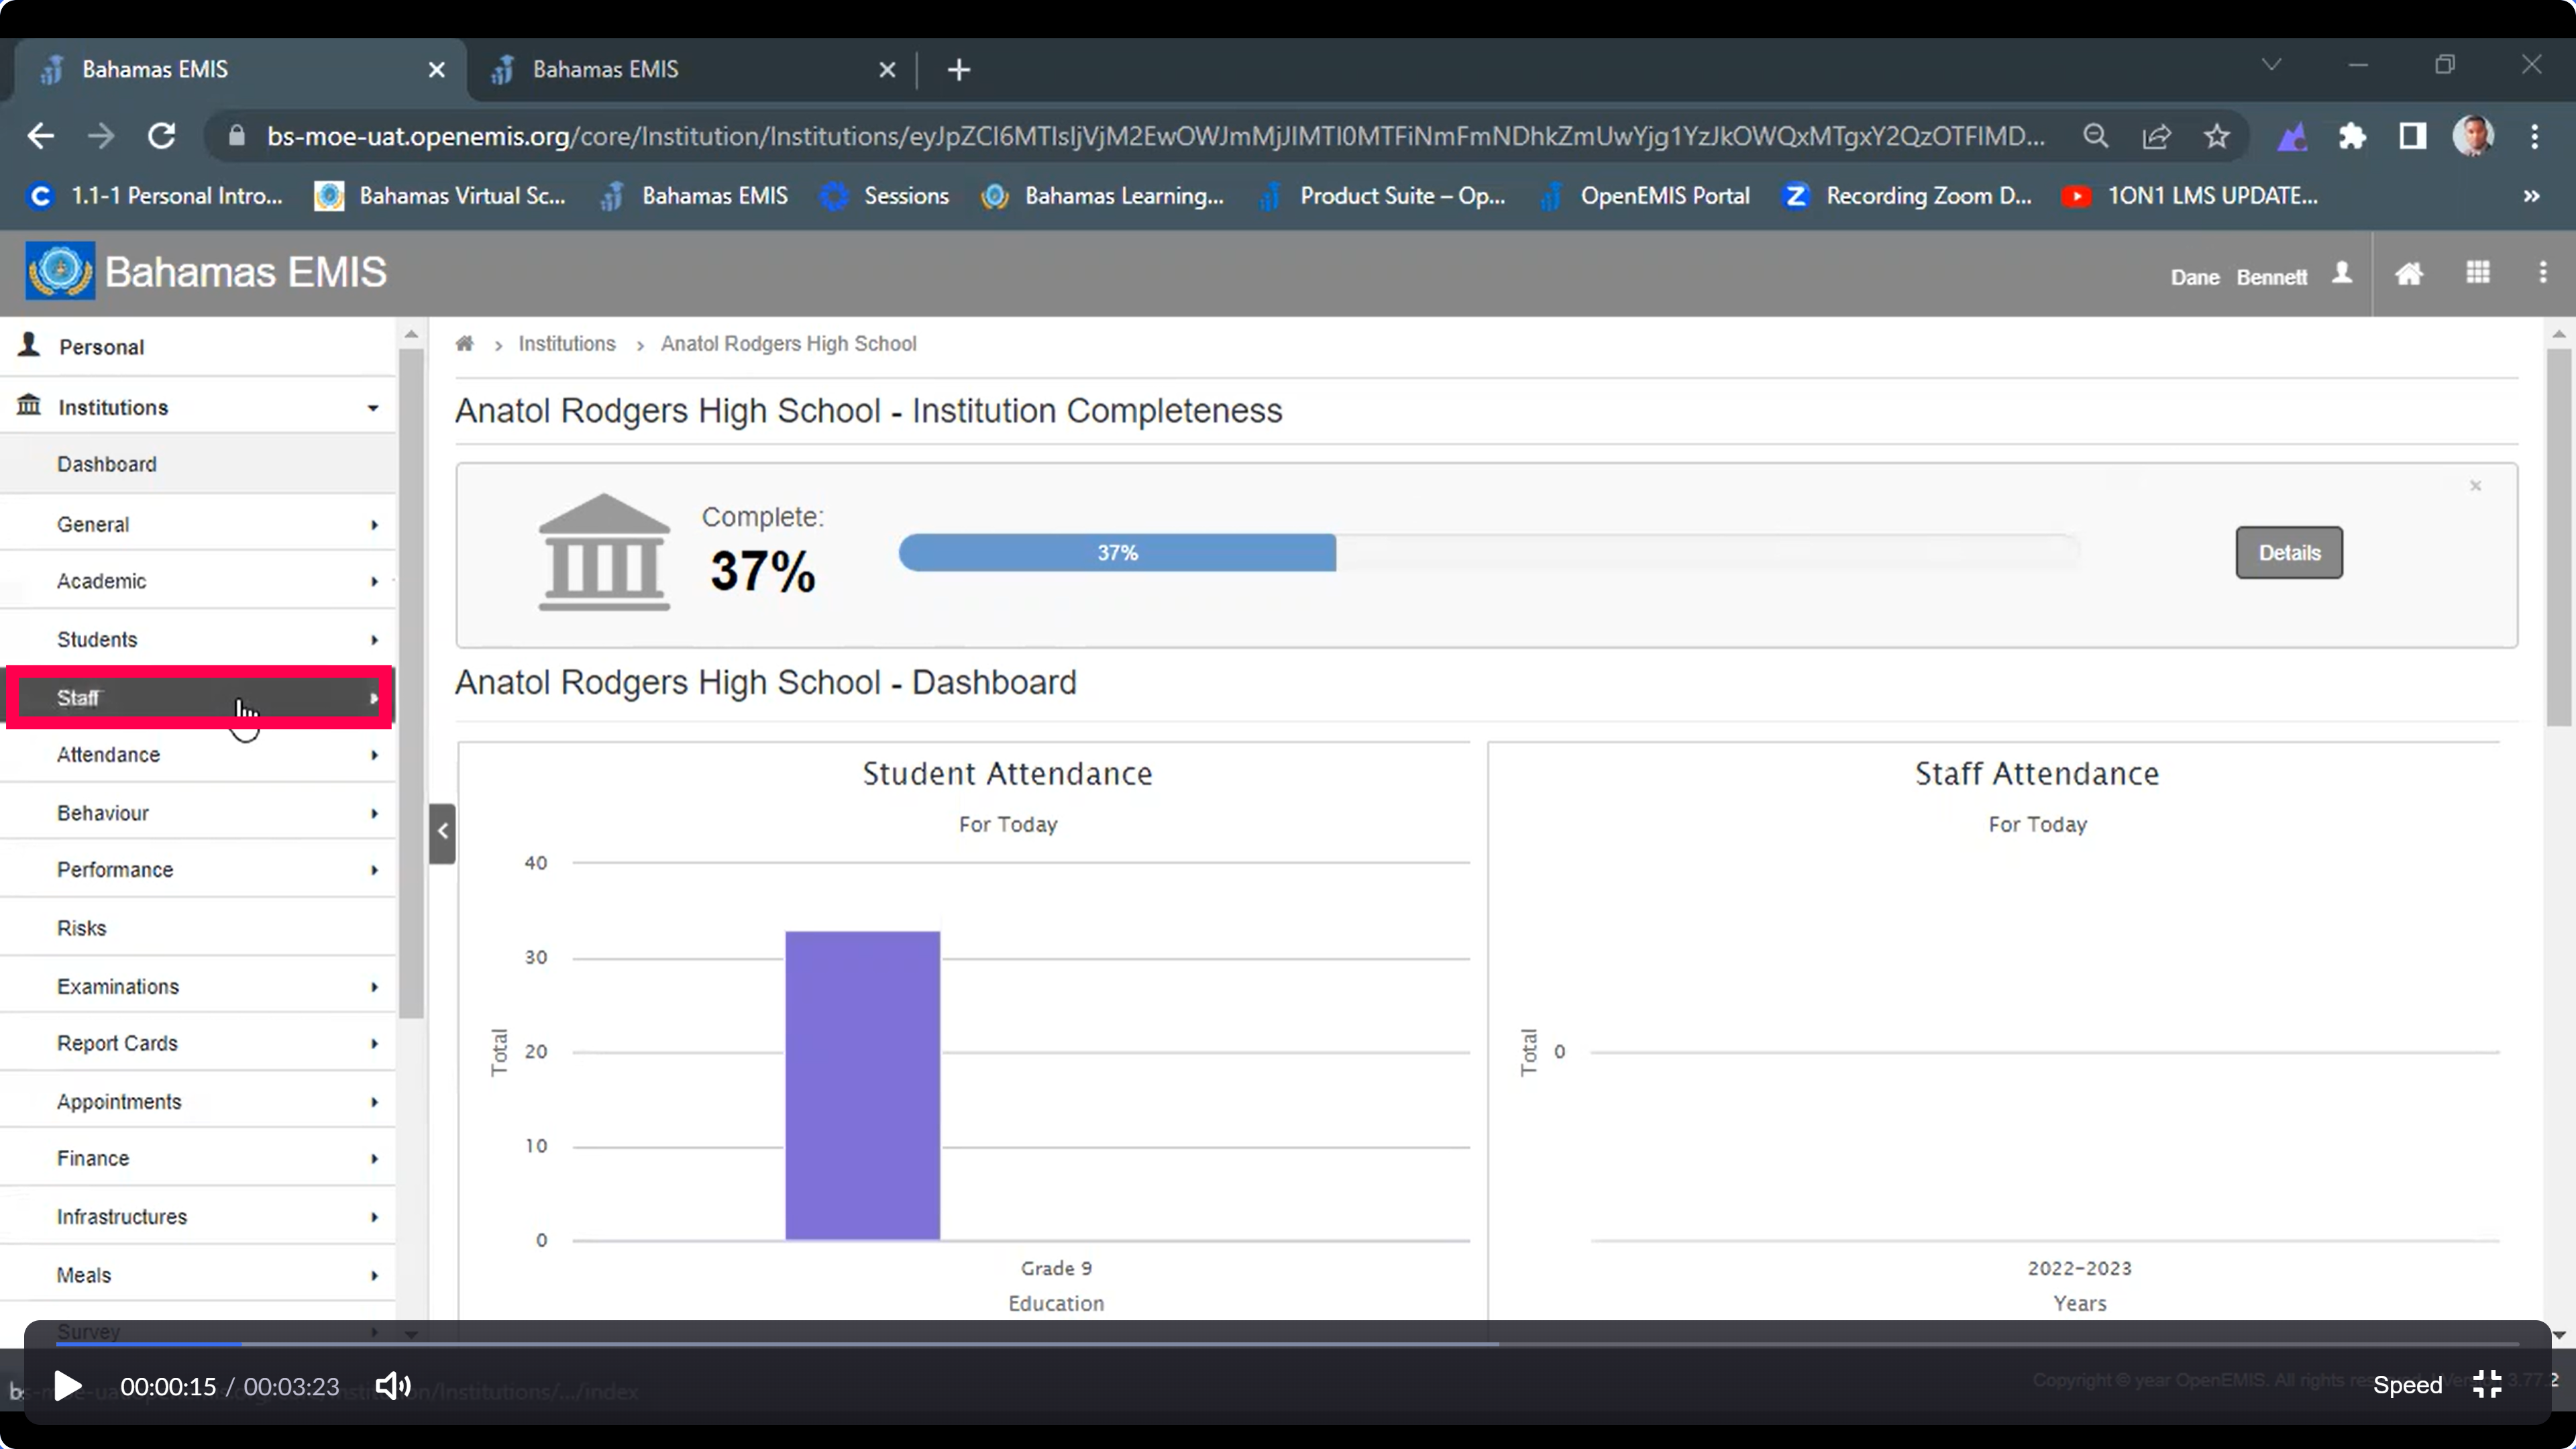
Task: Click the Details button
Action: (x=2288, y=553)
